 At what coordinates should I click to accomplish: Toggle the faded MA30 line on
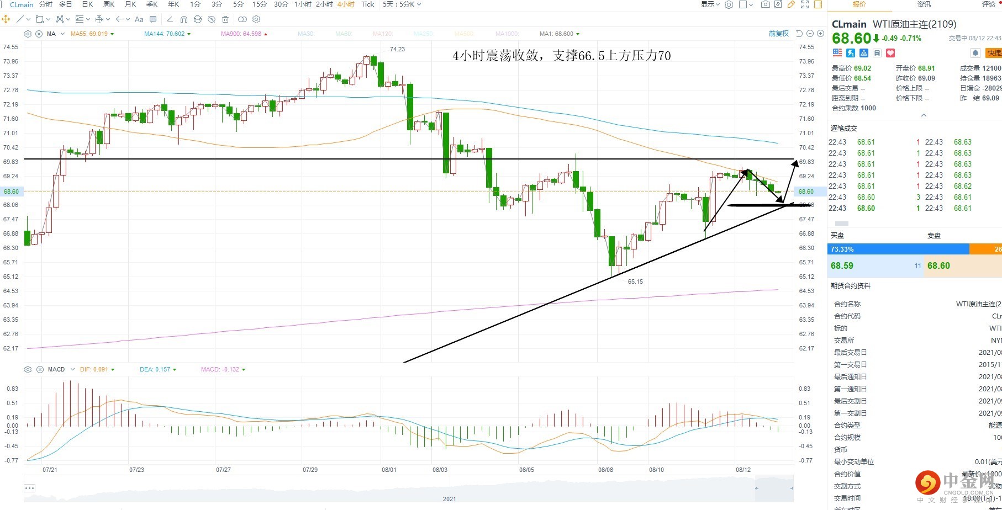tap(305, 34)
